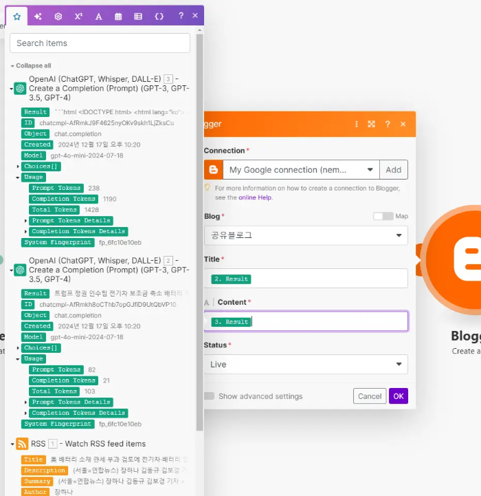Select the RSS Summary pill
The image size is (481, 496).
click(37, 481)
